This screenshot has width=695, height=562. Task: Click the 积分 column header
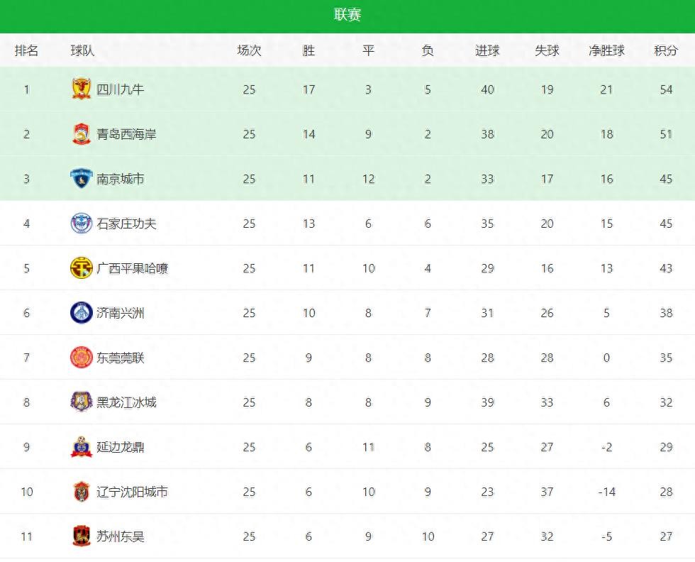pyautogui.click(x=666, y=51)
